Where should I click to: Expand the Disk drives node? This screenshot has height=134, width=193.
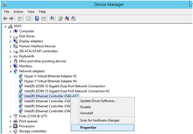11,37
